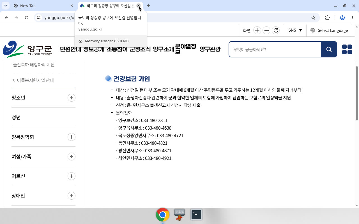The width and height of the screenshot is (359, 224).
Task: Open the tab search dropdown arrow
Action: pyautogui.click(x=6, y=6)
